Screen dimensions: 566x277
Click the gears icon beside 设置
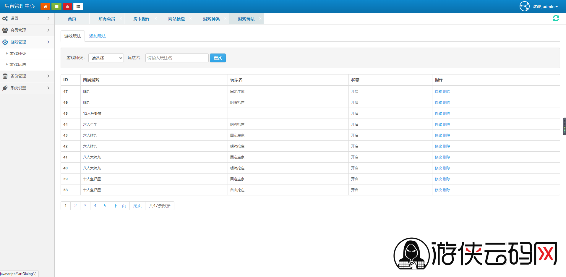point(5,18)
